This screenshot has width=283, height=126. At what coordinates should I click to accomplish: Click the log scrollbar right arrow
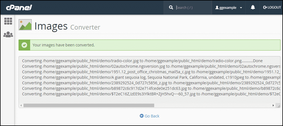[273, 105]
